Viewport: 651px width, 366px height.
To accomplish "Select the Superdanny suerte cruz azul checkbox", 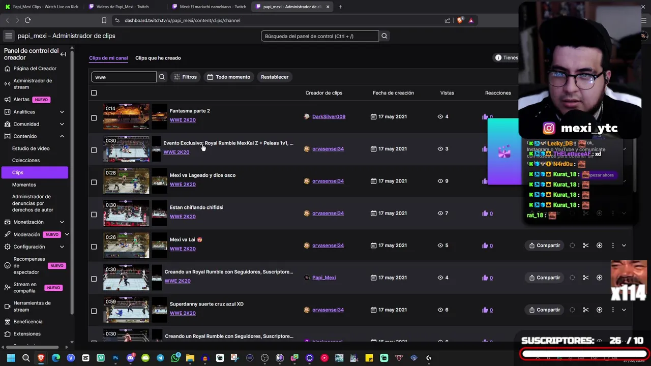I will click(94, 311).
